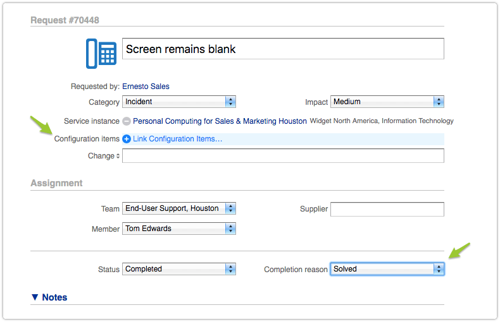Screen dimensions: 500x322
Task: Click the 'Completion reason' label
Action: 296,270
